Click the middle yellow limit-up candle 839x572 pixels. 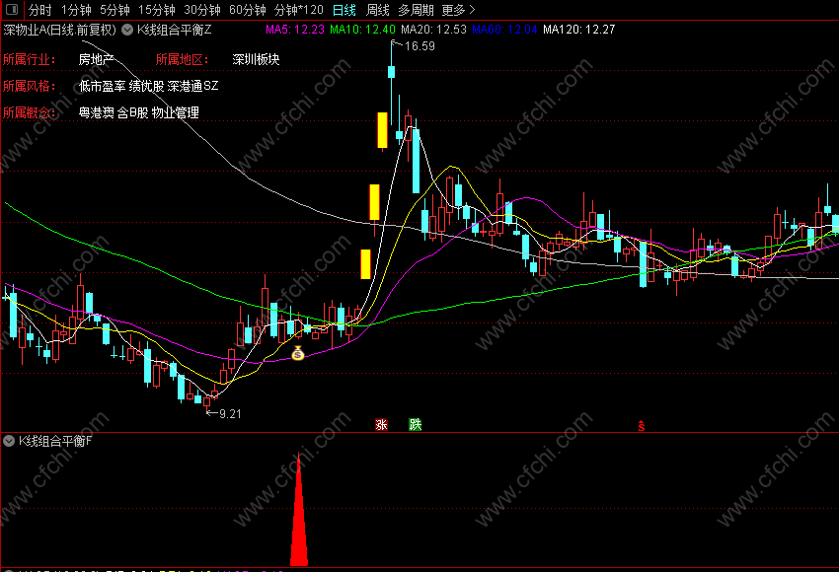tap(374, 202)
